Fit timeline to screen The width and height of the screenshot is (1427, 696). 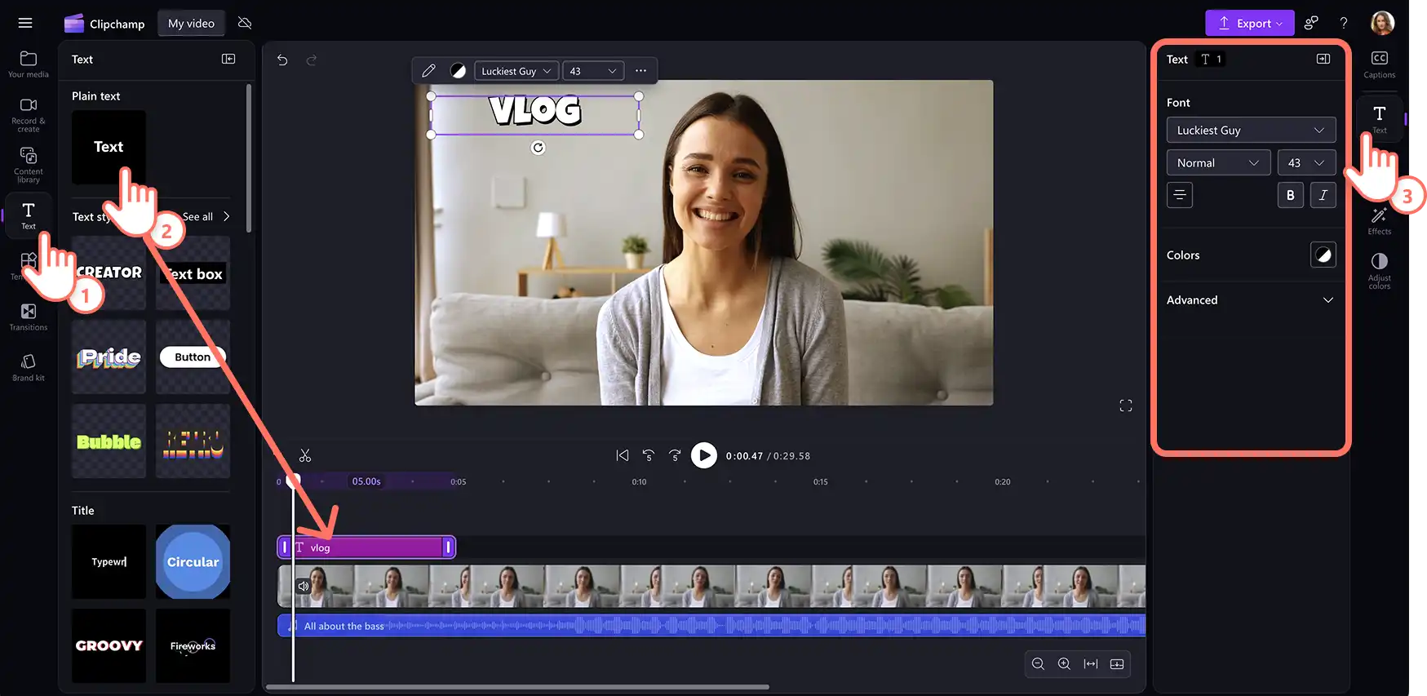pos(1091,663)
